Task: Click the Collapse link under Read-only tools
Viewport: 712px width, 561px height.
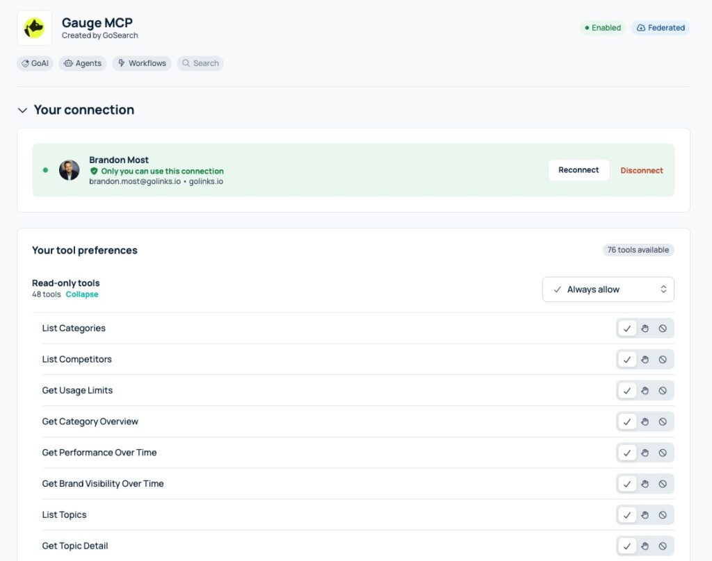Action: click(82, 294)
